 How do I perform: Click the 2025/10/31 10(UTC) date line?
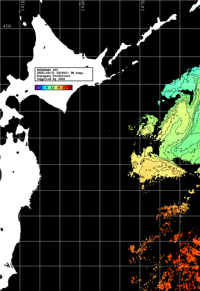60,73
